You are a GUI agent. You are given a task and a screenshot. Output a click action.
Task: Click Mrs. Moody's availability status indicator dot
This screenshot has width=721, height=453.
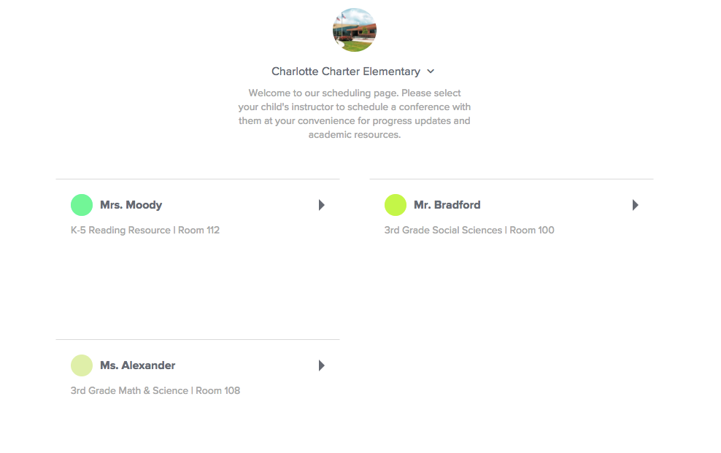(x=82, y=205)
